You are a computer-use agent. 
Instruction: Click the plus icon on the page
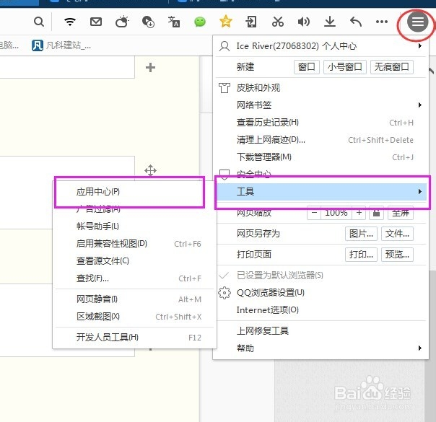pos(150,67)
